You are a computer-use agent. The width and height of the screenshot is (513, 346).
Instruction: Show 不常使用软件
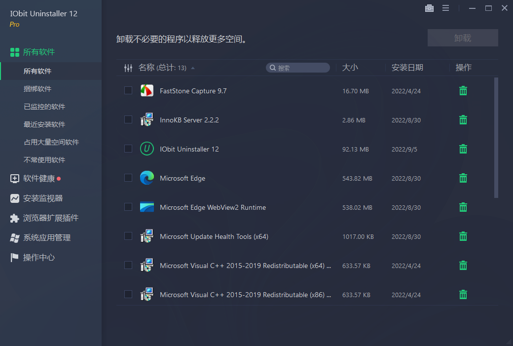(44, 160)
